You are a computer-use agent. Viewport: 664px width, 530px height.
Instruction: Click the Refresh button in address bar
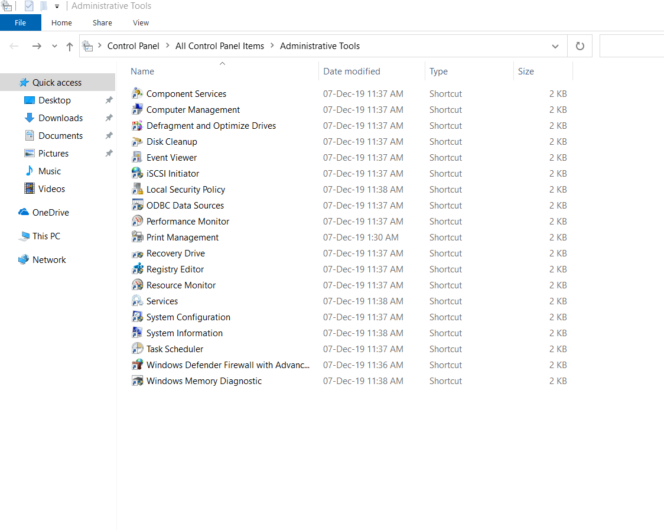580,46
